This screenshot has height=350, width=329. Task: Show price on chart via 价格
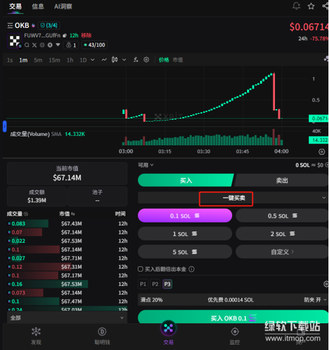click(x=164, y=60)
